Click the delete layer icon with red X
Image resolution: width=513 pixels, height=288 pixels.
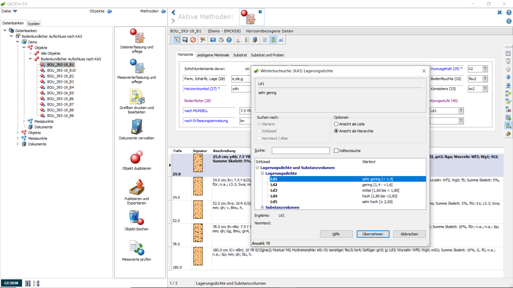tap(508, 109)
